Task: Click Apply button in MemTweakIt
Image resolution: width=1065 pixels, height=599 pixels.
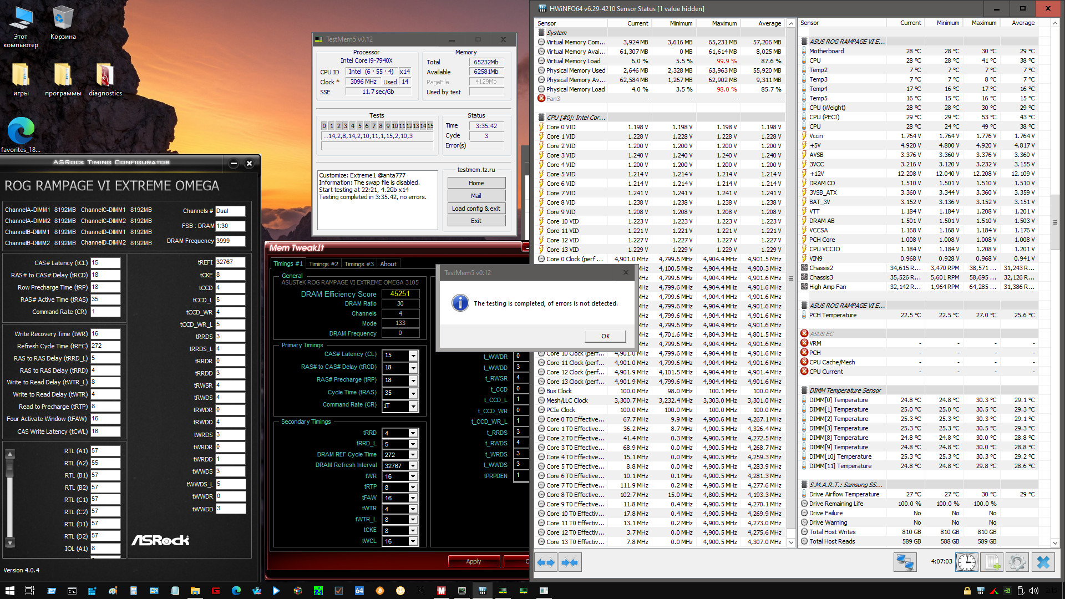Action: click(x=473, y=561)
